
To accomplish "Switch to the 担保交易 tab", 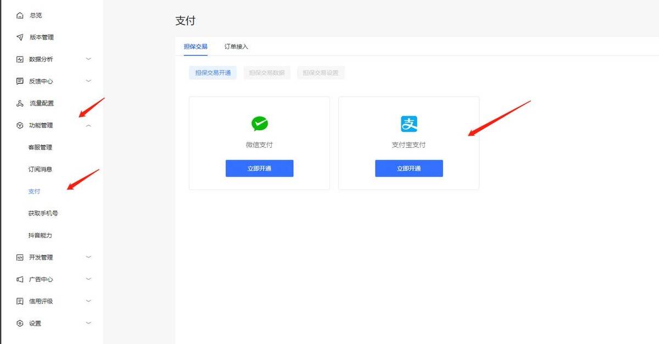I will [196, 46].
